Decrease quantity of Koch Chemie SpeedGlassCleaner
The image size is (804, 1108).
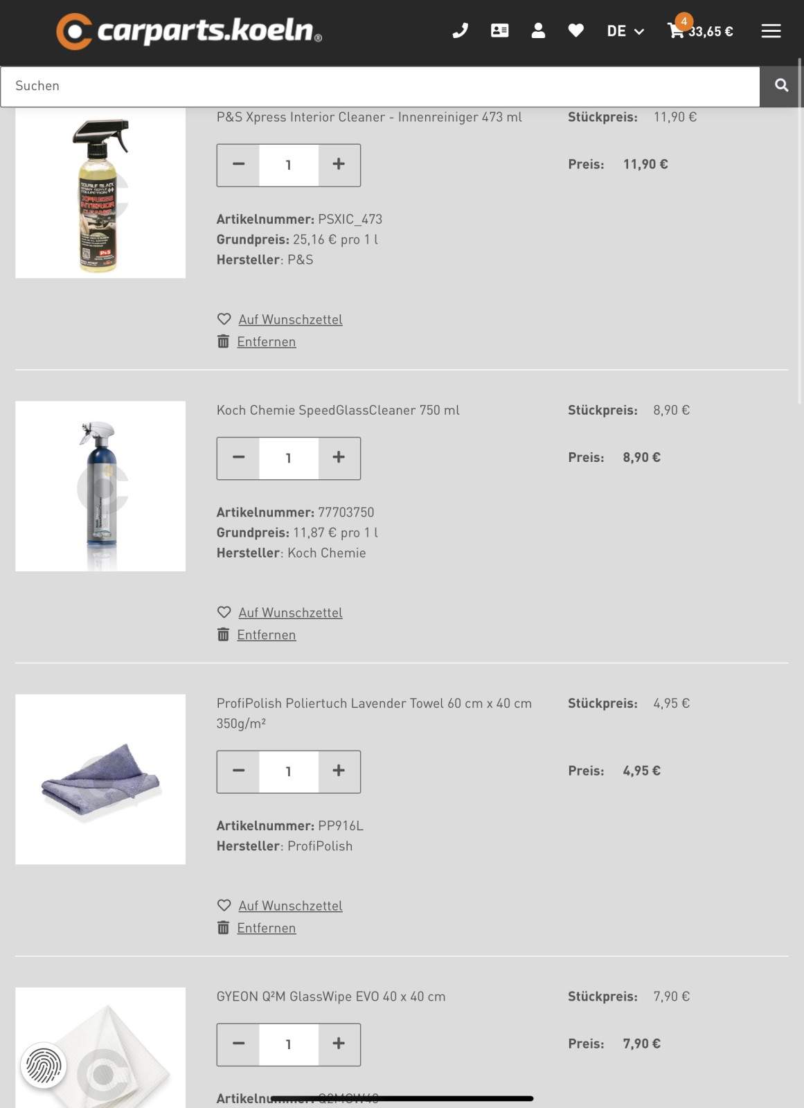[238, 458]
